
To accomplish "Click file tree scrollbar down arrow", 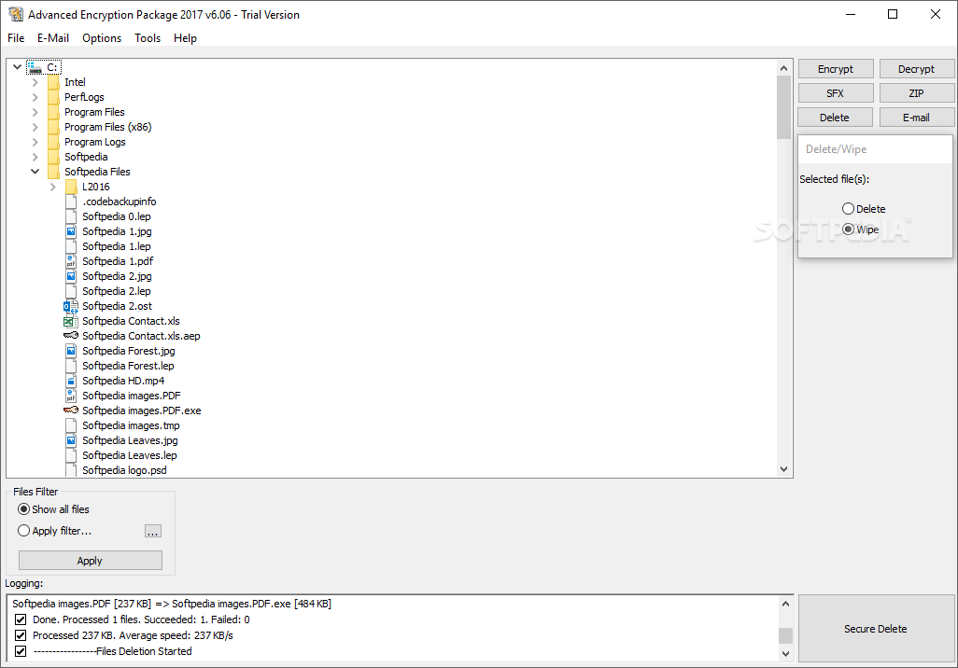I will tap(784, 469).
